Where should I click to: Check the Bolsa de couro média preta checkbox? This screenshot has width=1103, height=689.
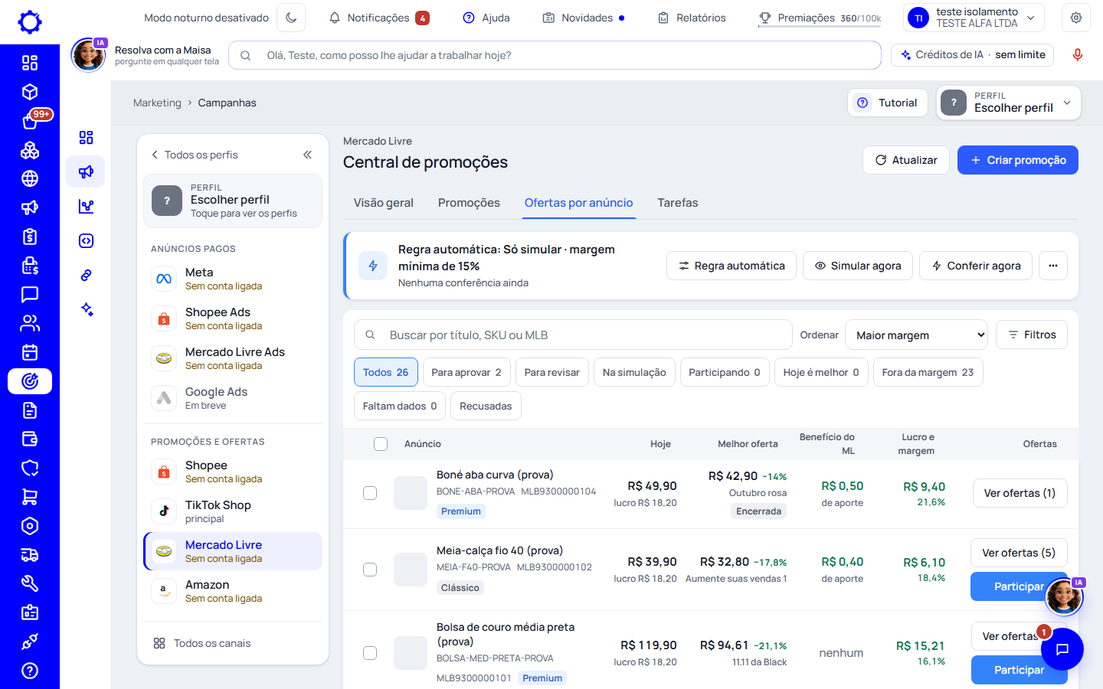click(x=370, y=653)
